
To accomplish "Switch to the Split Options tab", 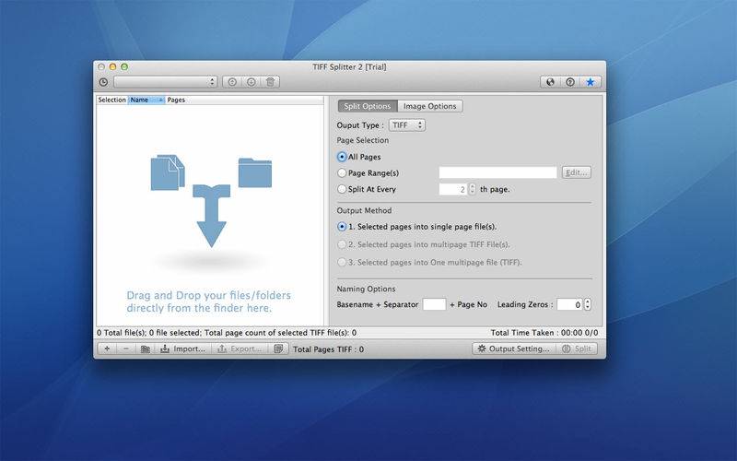I will click(368, 106).
